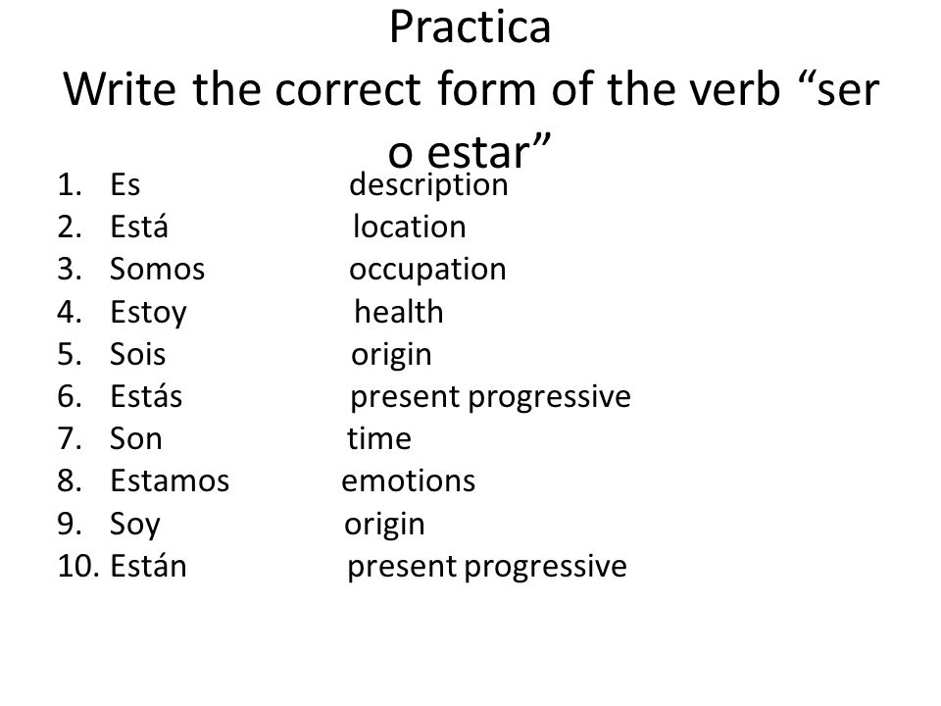941x706 pixels.
Task: Click 'Sois' in item 5
Action: pyautogui.click(x=137, y=354)
